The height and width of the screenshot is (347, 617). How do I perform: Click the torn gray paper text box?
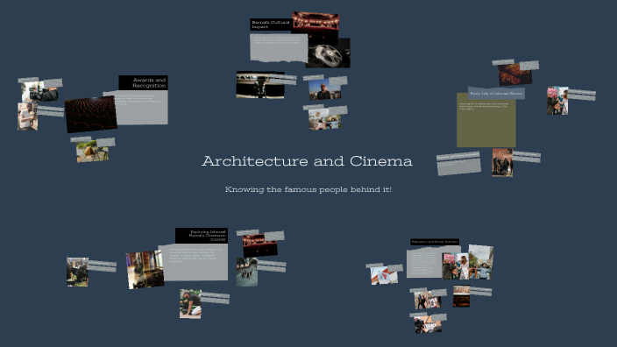[279, 48]
